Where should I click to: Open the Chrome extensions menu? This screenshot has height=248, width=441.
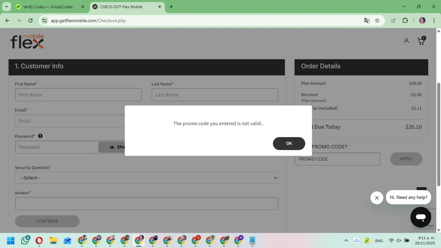pyautogui.click(x=405, y=21)
